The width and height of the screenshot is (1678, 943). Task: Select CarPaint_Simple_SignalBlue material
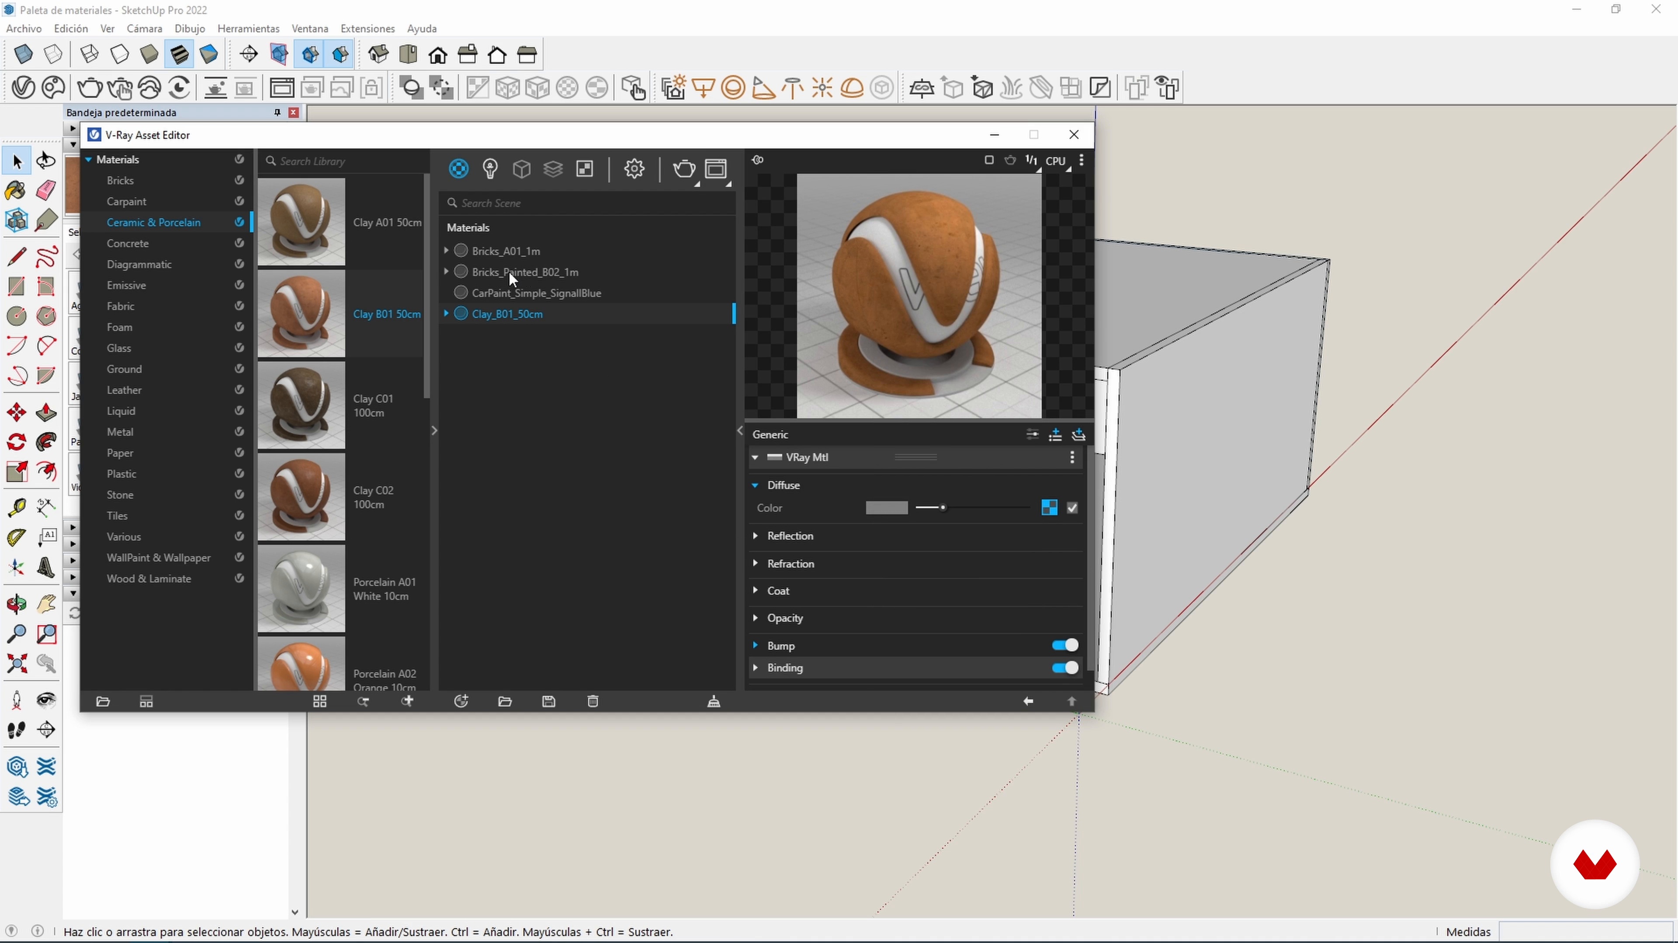536,293
